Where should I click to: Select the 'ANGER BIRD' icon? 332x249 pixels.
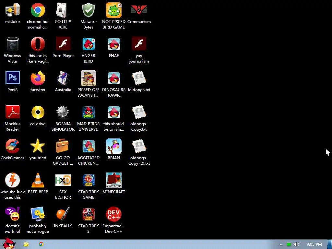pos(88,44)
